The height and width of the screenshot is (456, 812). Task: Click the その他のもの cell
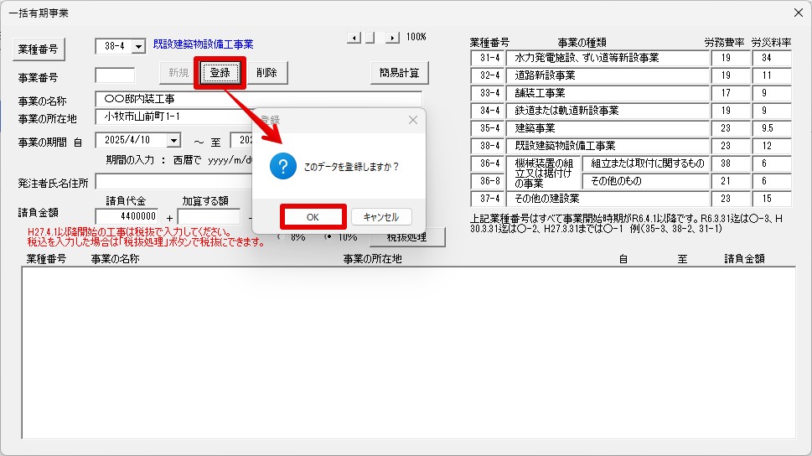coord(646,181)
